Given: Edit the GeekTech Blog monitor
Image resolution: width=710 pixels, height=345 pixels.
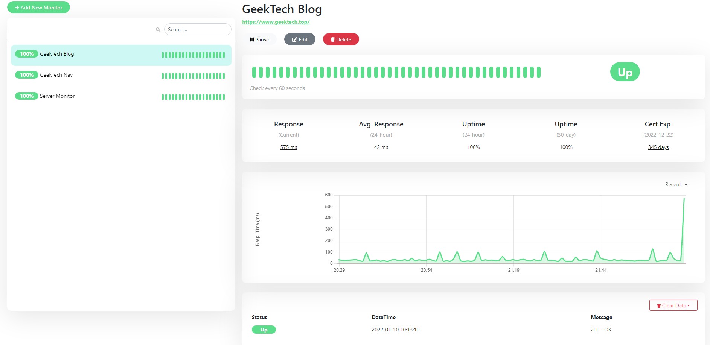Looking at the screenshot, I should click(300, 40).
